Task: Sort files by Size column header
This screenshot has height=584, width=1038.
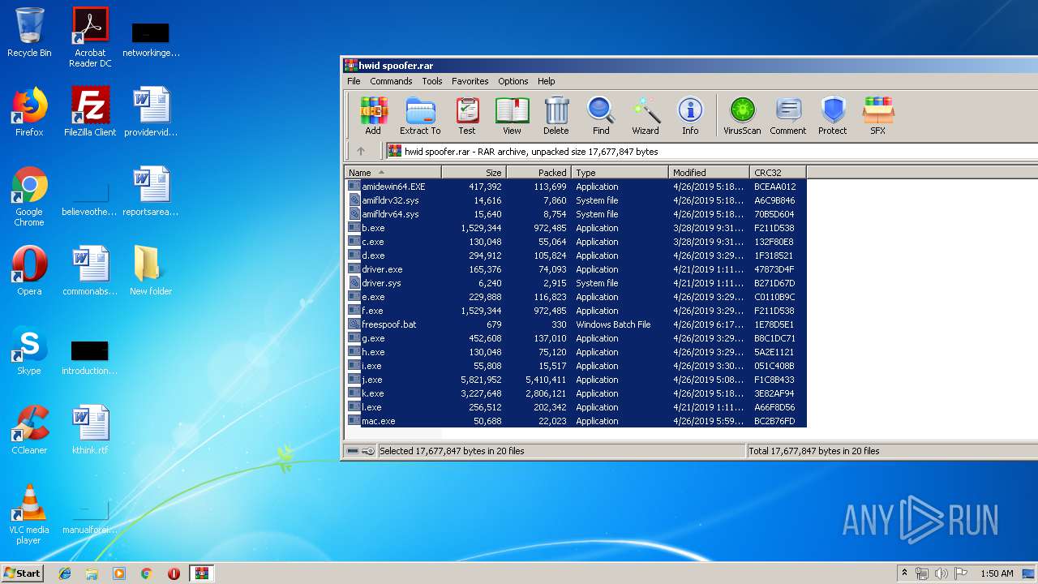Action: (x=474, y=172)
